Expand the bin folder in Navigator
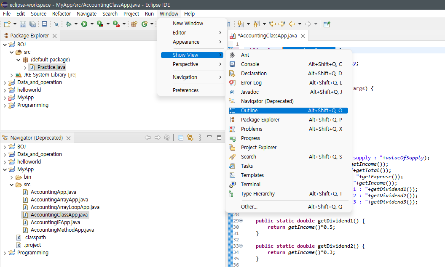The height and width of the screenshot is (267, 445). tap(12, 177)
